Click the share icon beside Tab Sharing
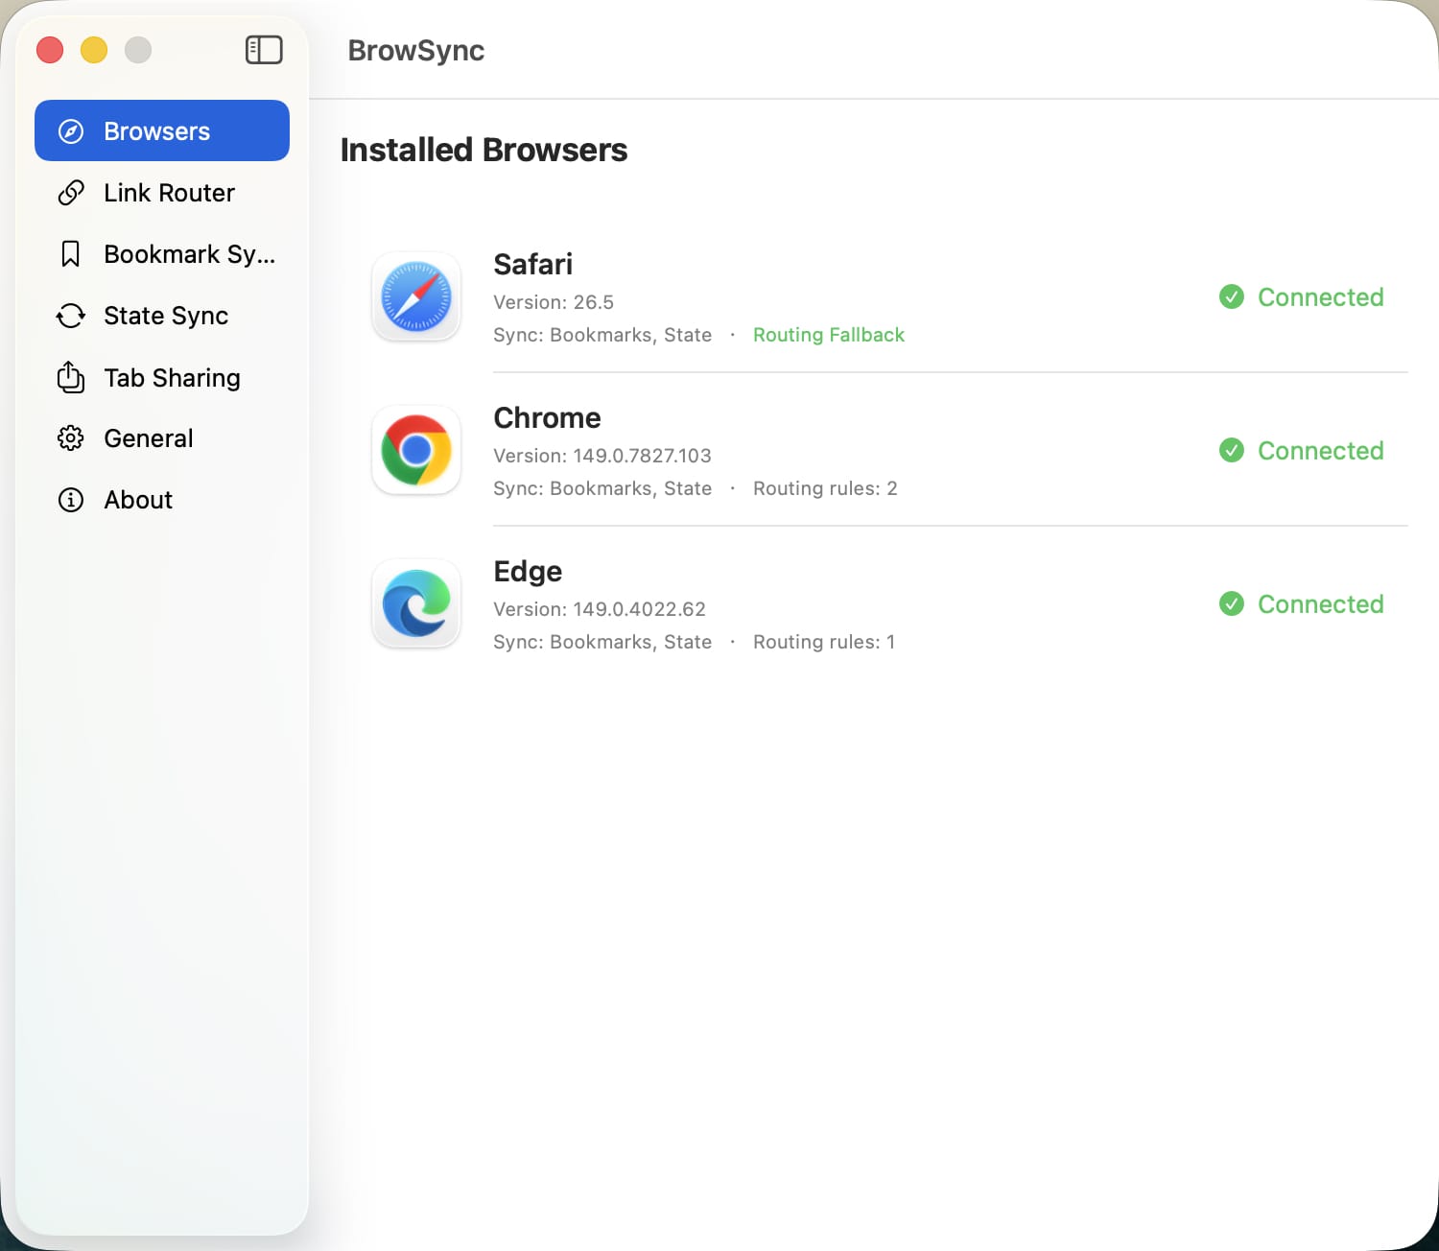 point(71,377)
